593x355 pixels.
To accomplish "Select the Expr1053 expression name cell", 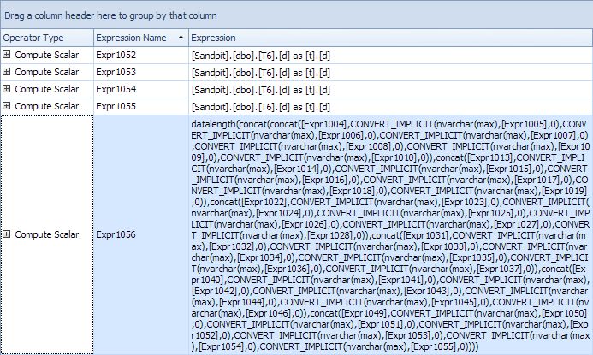I will pyautogui.click(x=116, y=72).
